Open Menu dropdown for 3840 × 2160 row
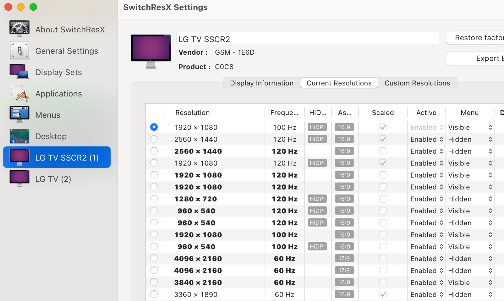Screen dimensions: 504x301 [470, 282]
